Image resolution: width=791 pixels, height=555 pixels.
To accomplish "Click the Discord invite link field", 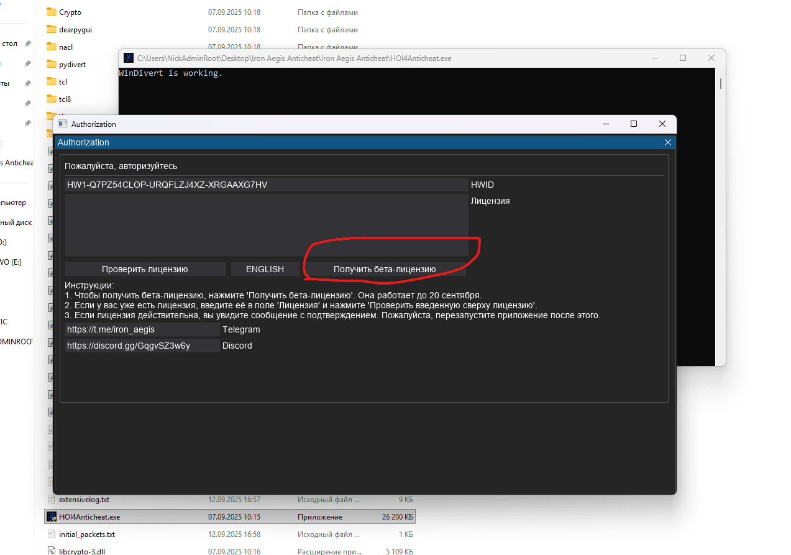I will pos(142,346).
